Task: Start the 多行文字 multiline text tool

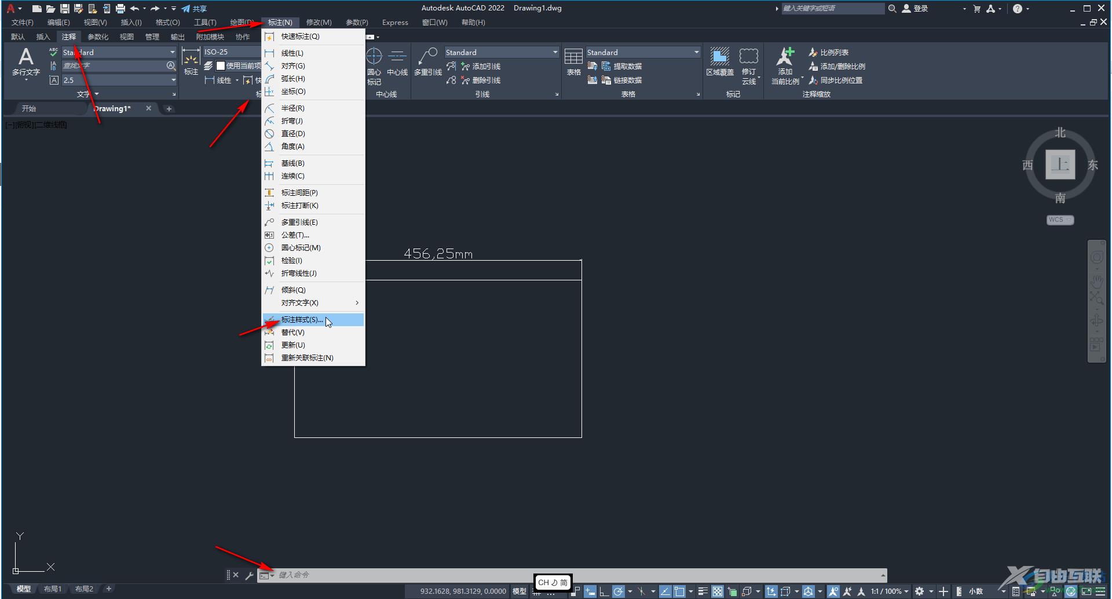Action: click(26, 63)
